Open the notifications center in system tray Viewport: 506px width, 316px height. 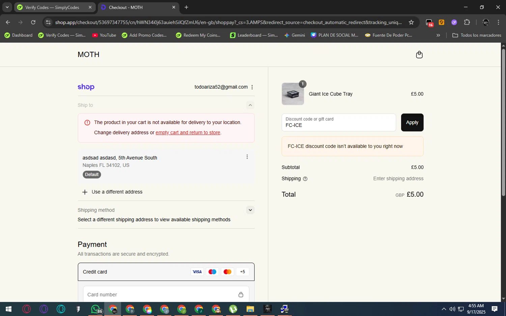(x=495, y=309)
